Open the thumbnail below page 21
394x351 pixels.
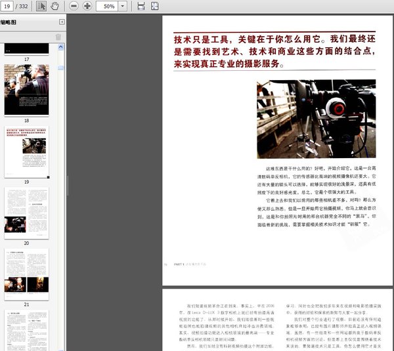pos(26,330)
